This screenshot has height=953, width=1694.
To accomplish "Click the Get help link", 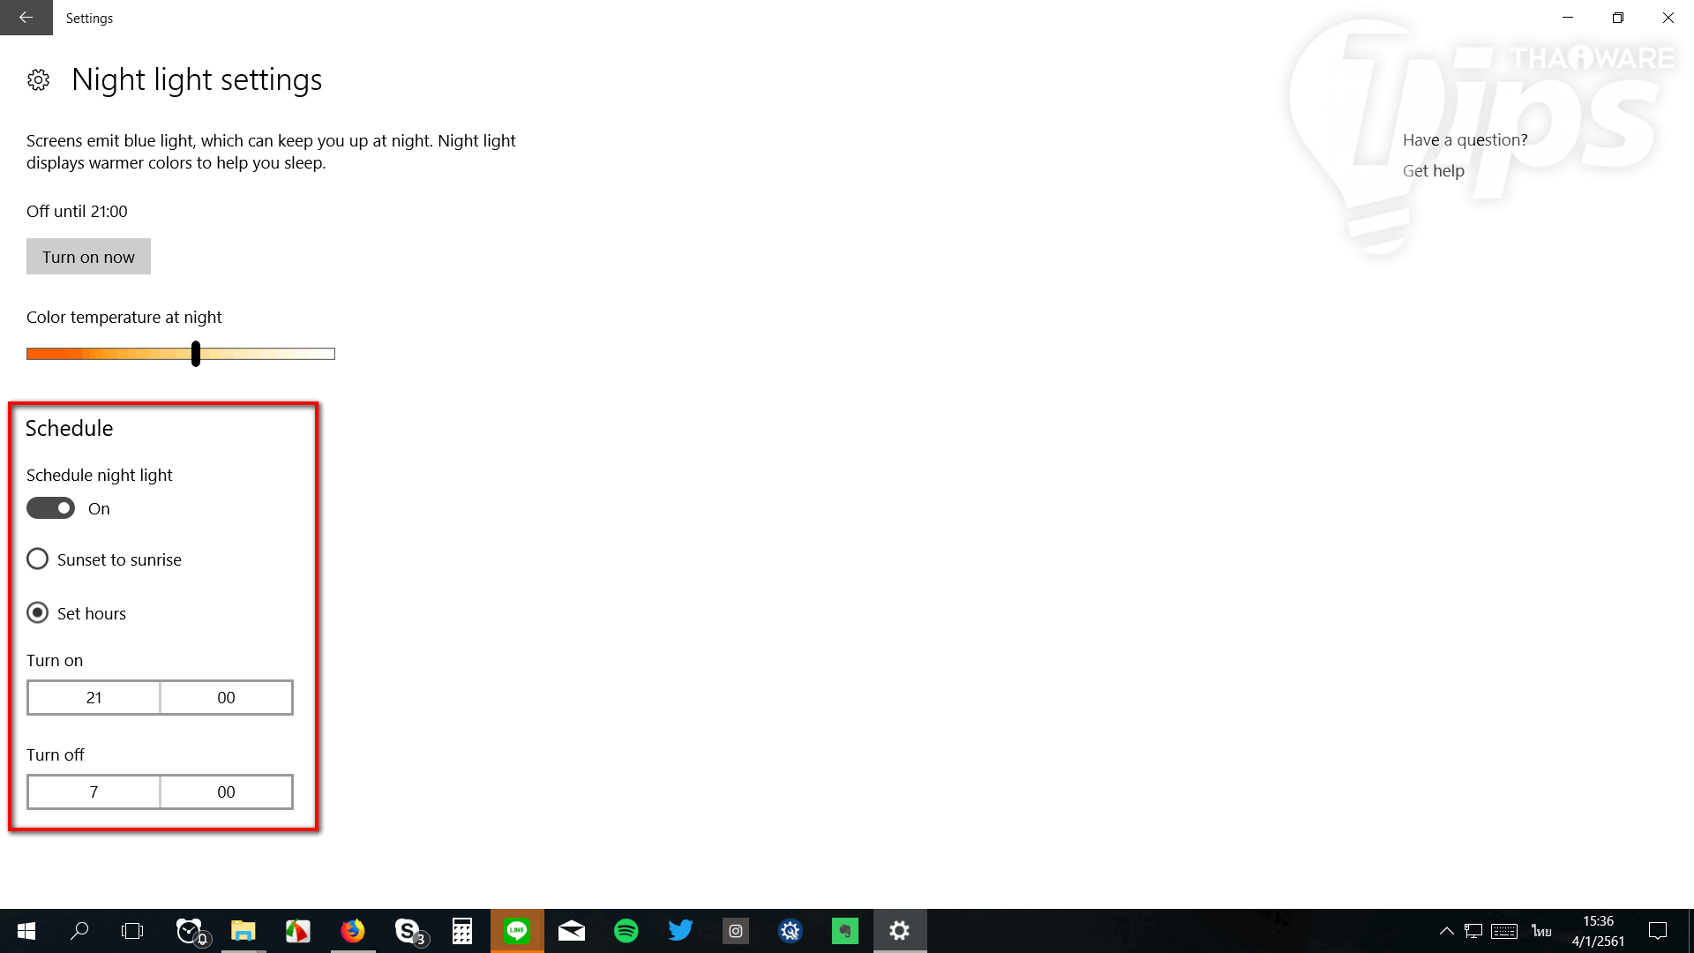I will tap(1433, 171).
